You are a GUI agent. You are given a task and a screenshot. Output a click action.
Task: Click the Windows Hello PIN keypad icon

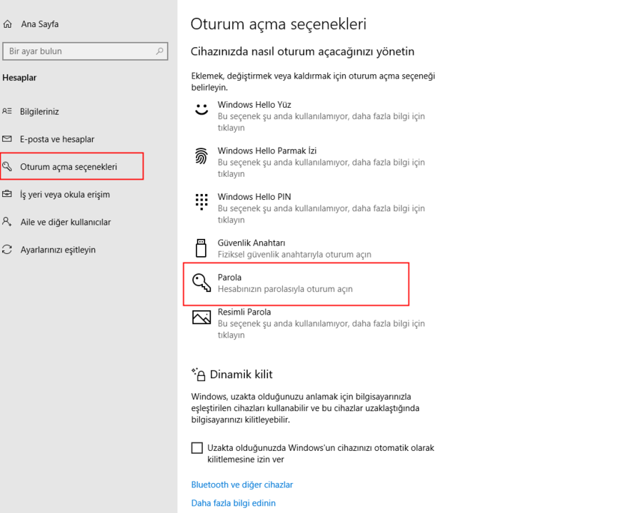(x=201, y=201)
